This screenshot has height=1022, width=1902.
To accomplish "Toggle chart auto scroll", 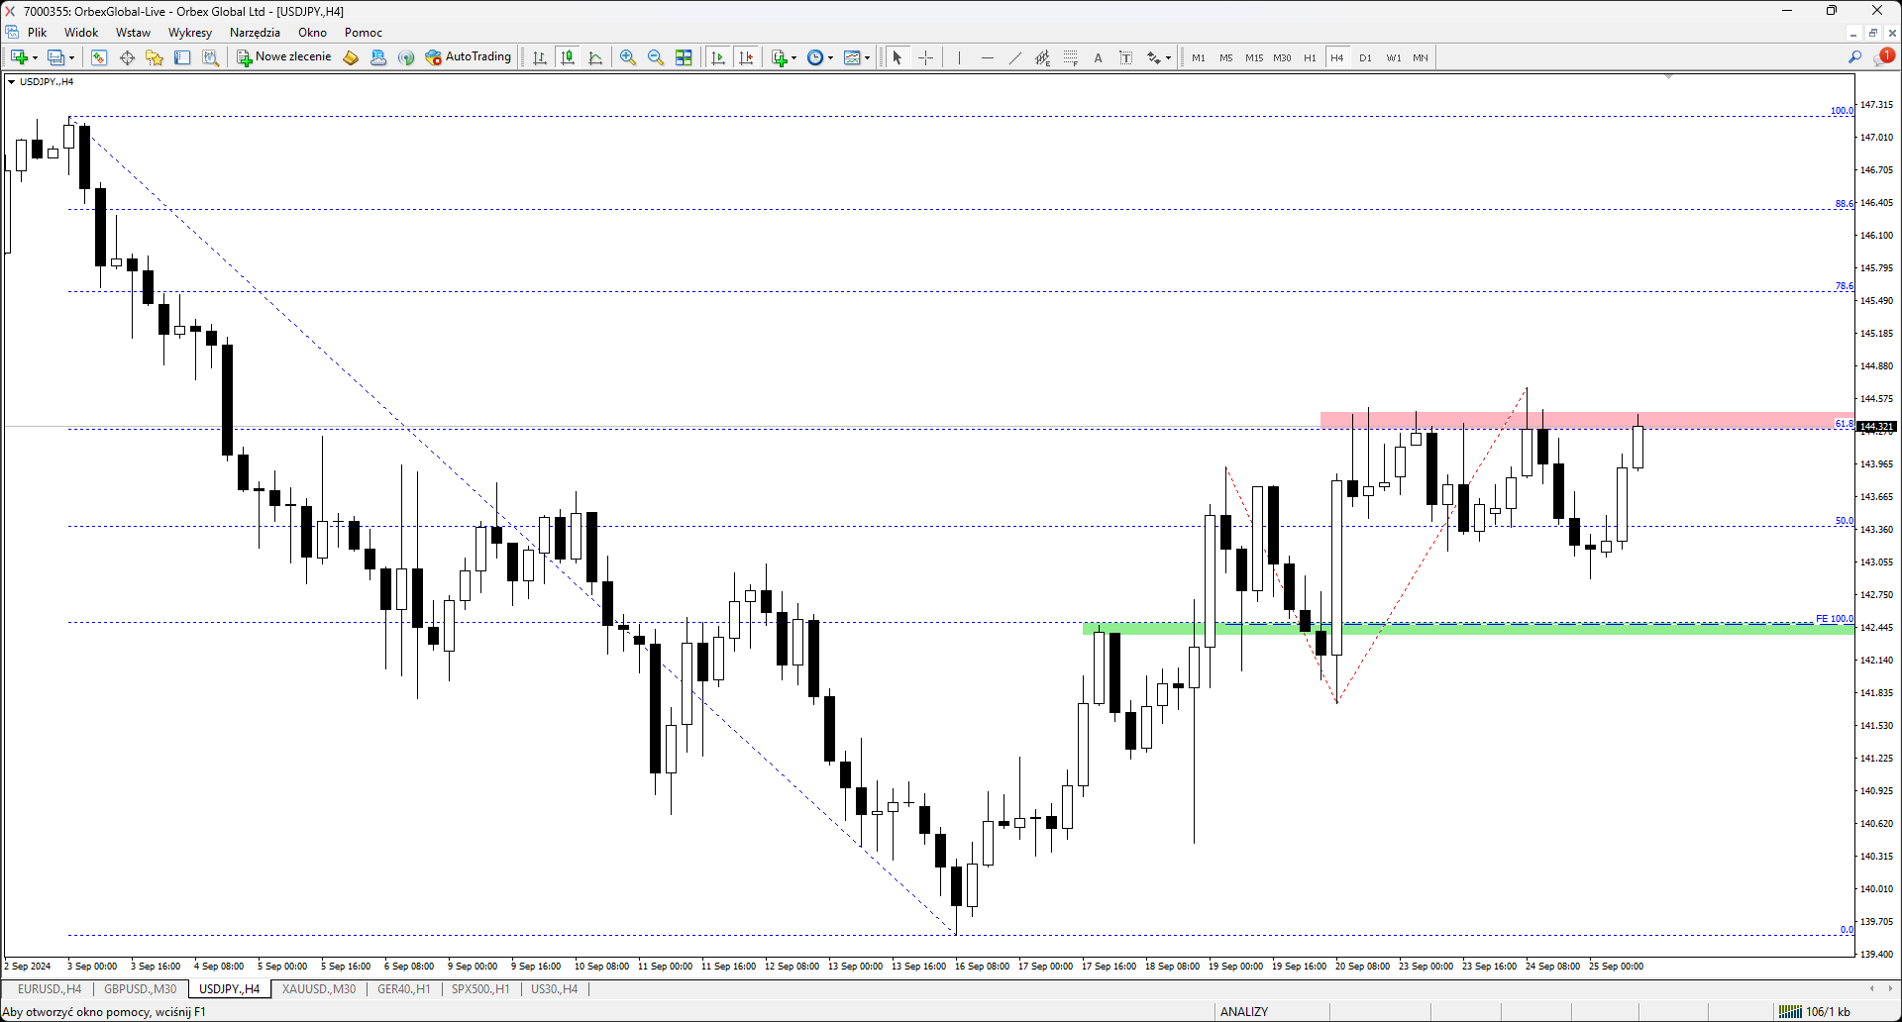I will click(x=718, y=57).
